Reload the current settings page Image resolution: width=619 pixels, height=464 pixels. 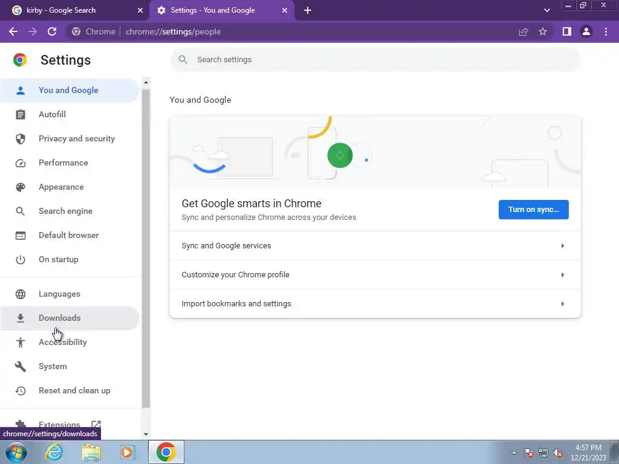click(x=52, y=31)
